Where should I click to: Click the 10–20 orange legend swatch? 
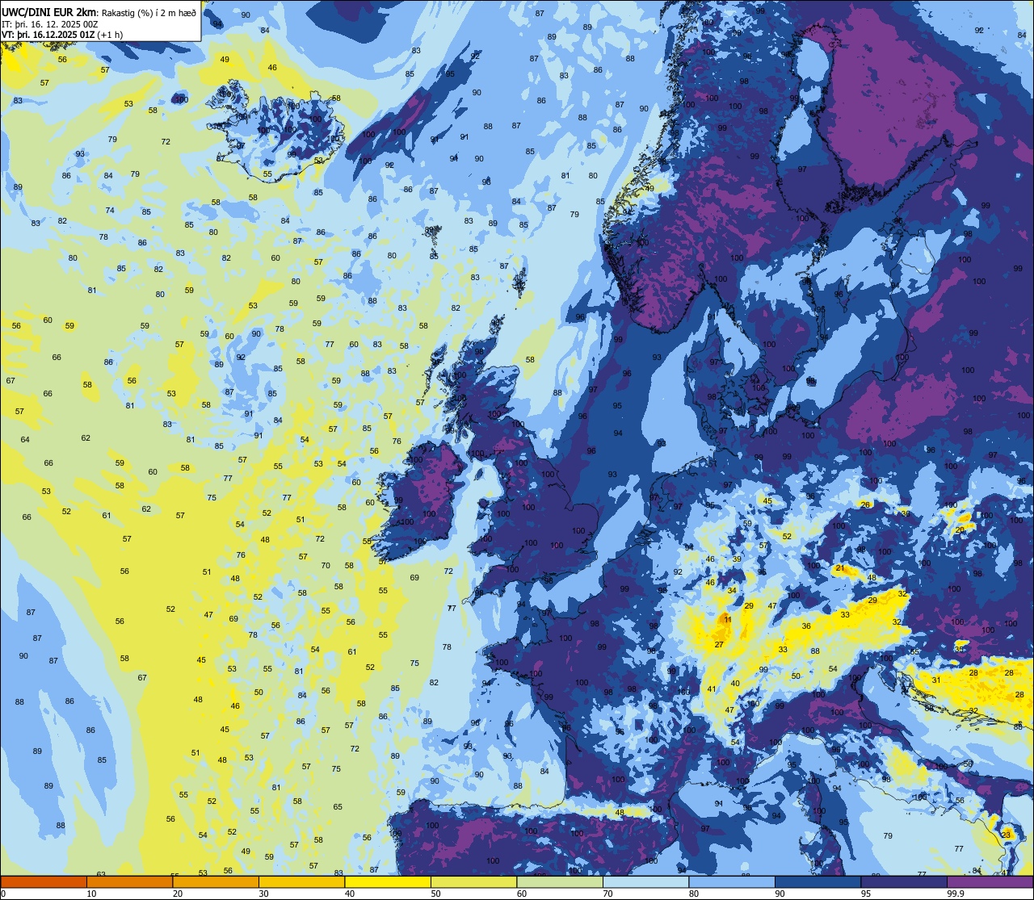pos(129,881)
